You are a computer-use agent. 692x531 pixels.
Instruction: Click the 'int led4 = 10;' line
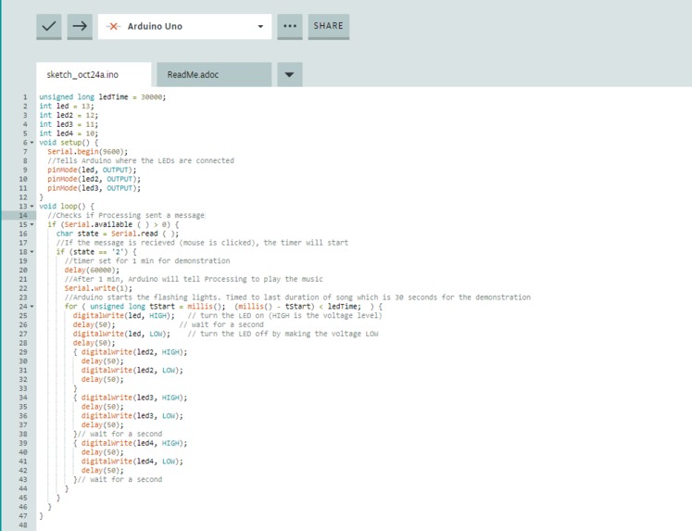point(69,133)
